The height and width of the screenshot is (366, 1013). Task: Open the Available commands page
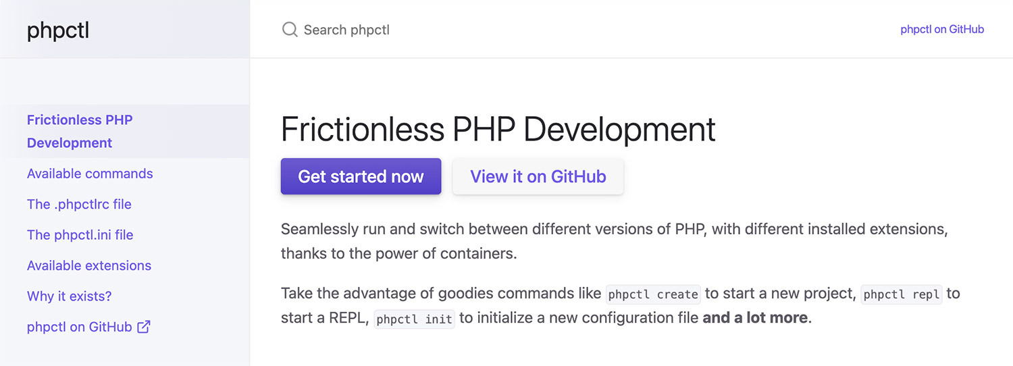click(90, 174)
